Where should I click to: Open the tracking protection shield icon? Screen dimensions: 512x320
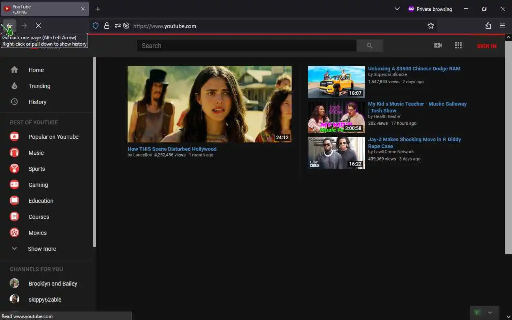(96, 26)
